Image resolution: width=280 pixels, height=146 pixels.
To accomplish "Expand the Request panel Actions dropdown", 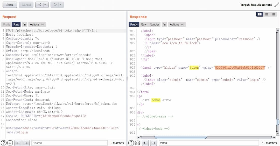I will point(37,25).
